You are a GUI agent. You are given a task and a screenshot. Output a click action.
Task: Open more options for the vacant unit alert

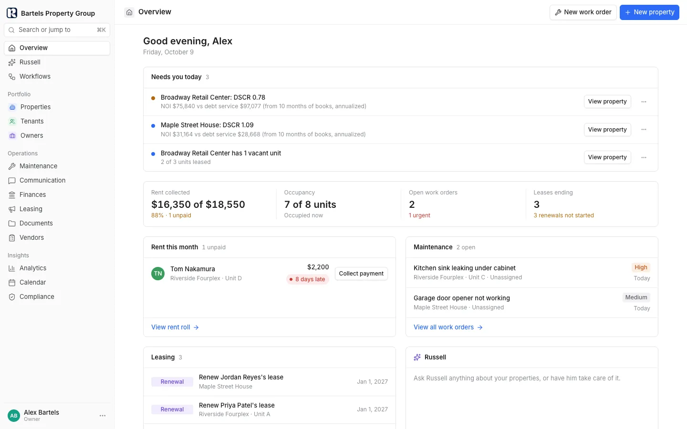tap(644, 157)
